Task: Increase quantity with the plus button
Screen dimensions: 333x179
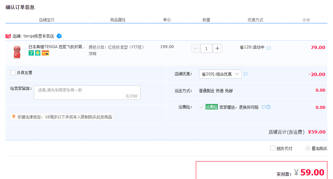Action: (217, 48)
